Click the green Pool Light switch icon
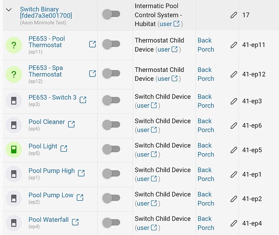Screen dimensions: 279x235 (x=14, y=149)
